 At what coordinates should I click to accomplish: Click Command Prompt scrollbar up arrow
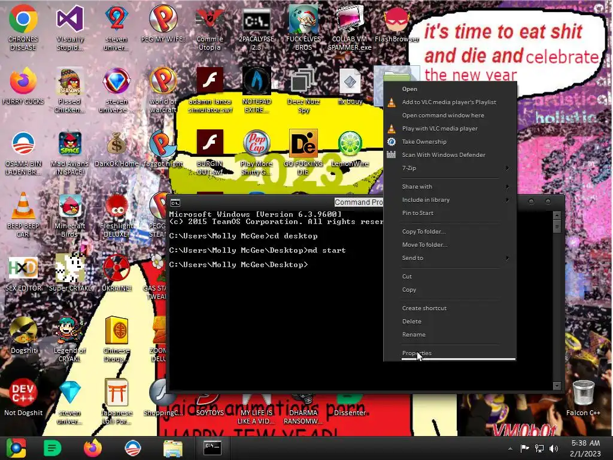[x=557, y=215]
